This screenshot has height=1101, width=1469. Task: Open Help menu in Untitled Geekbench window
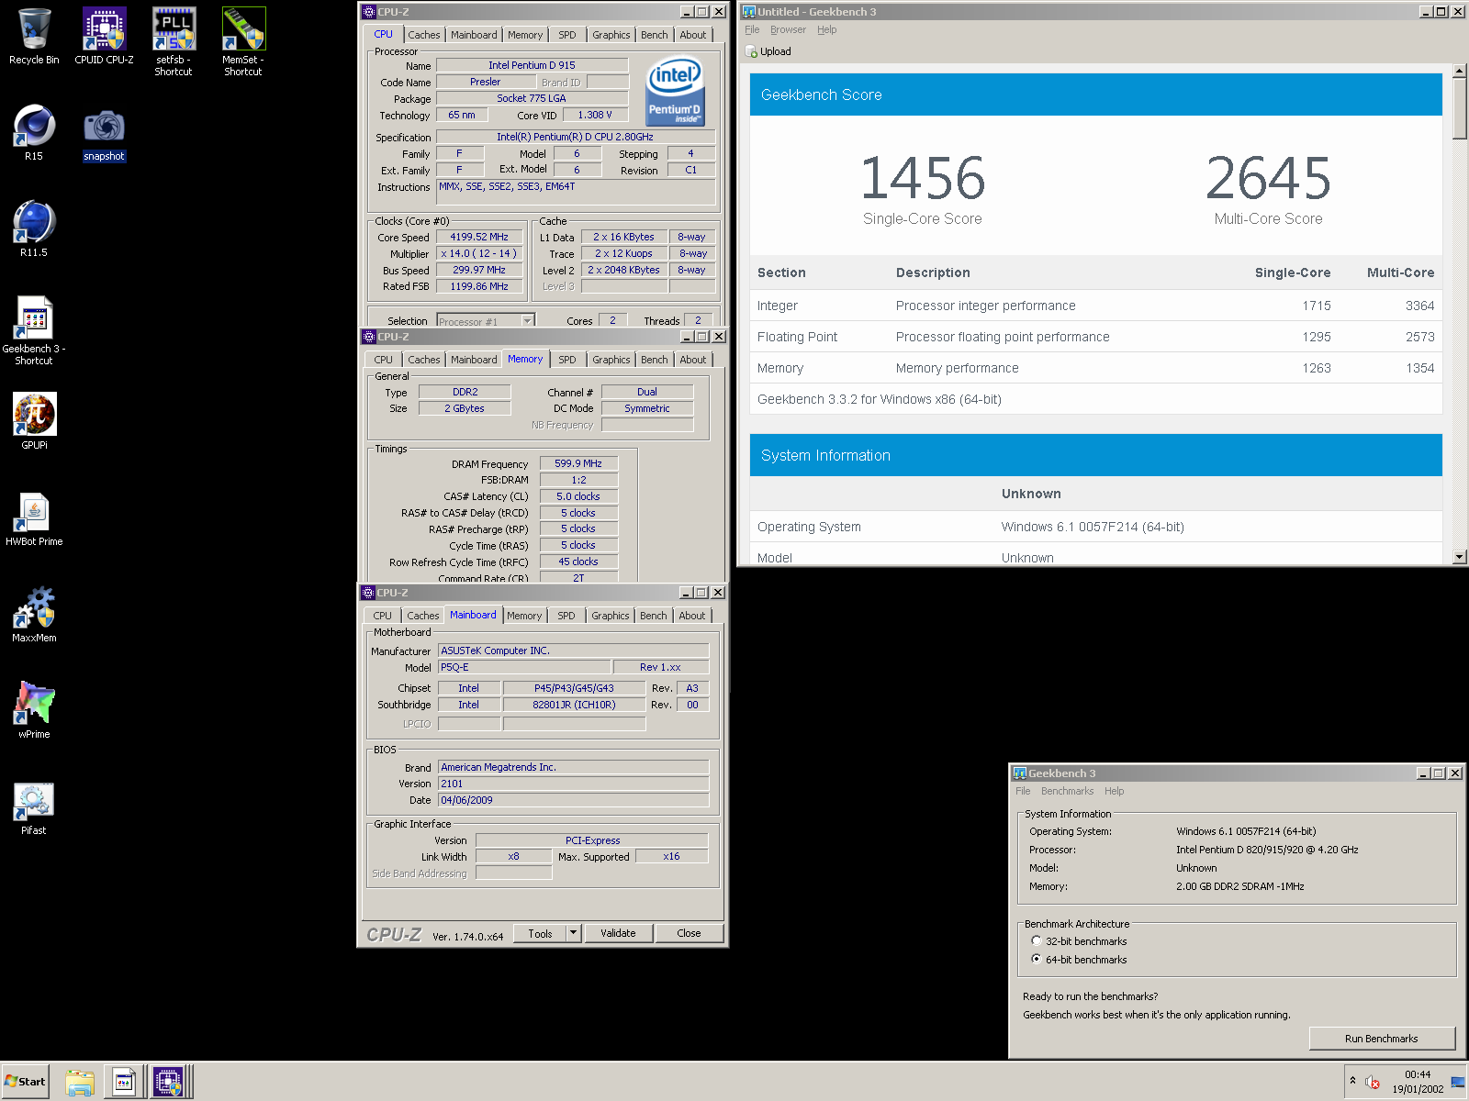point(827,29)
